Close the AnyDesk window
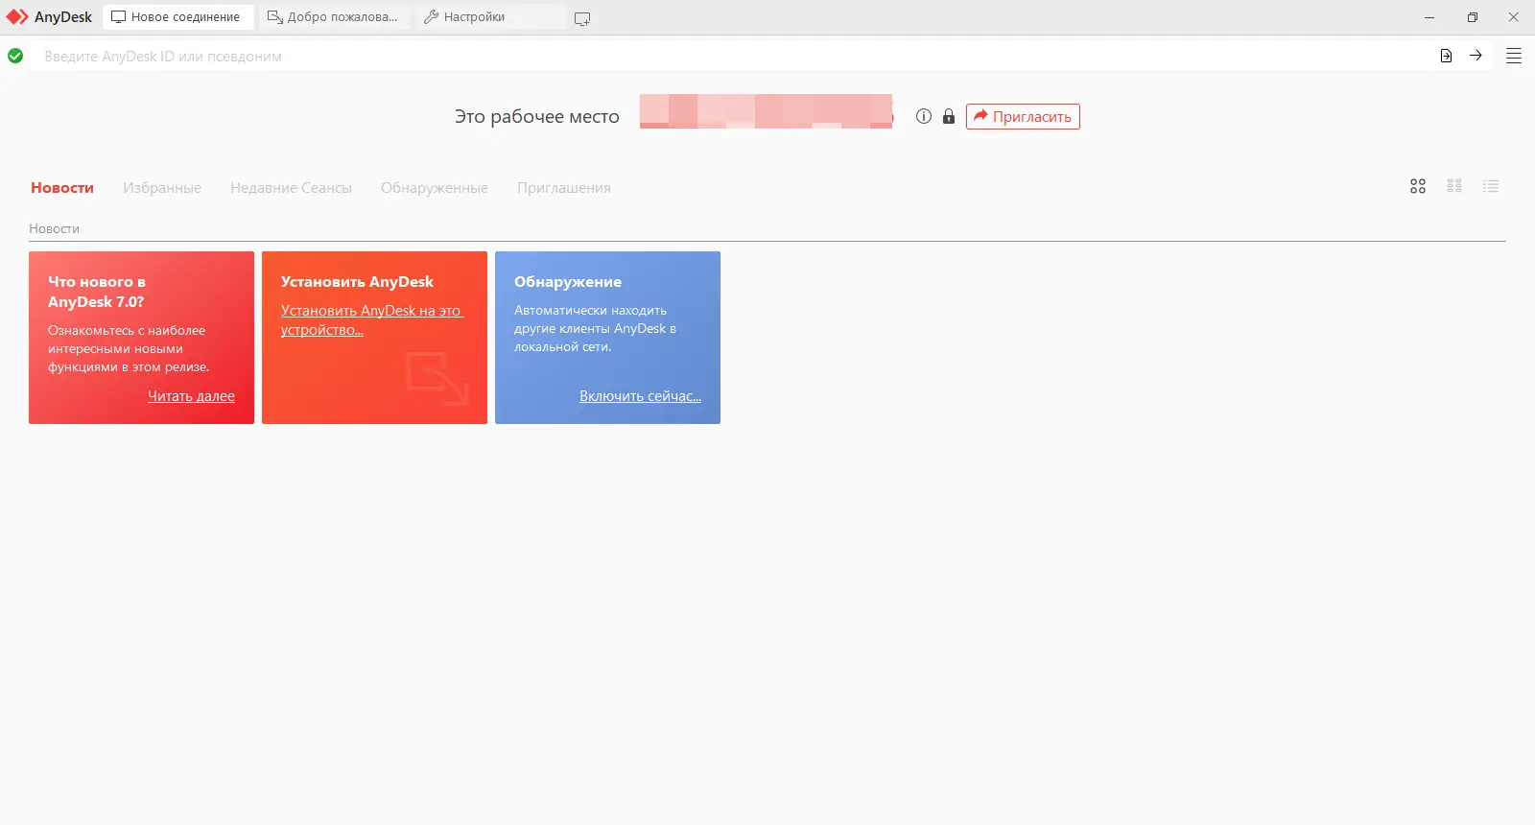This screenshot has height=825, width=1535. tap(1513, 17)
